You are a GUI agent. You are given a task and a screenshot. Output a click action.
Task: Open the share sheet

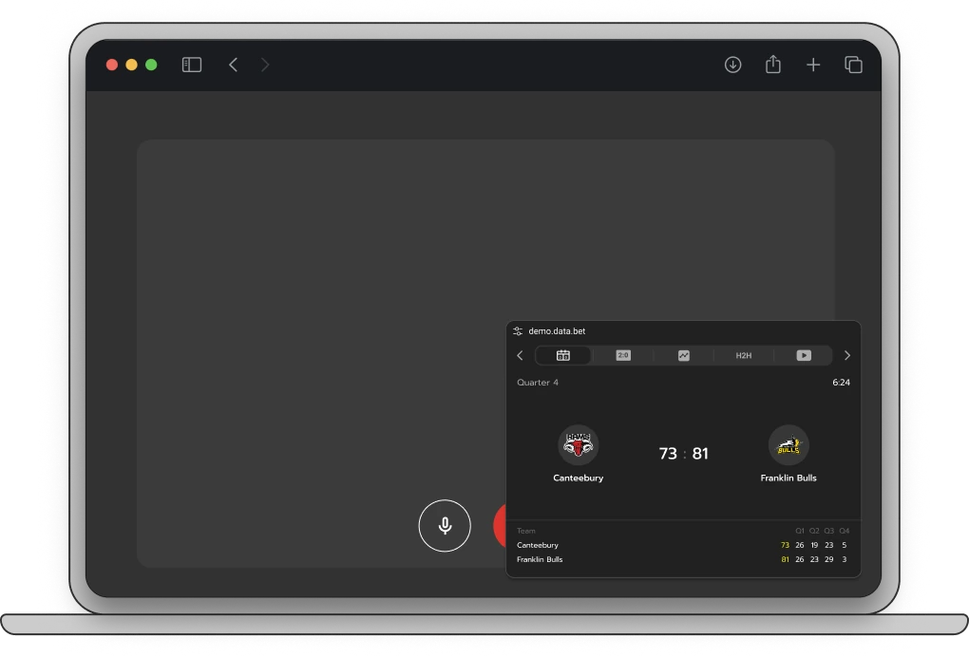coord(773,65)
